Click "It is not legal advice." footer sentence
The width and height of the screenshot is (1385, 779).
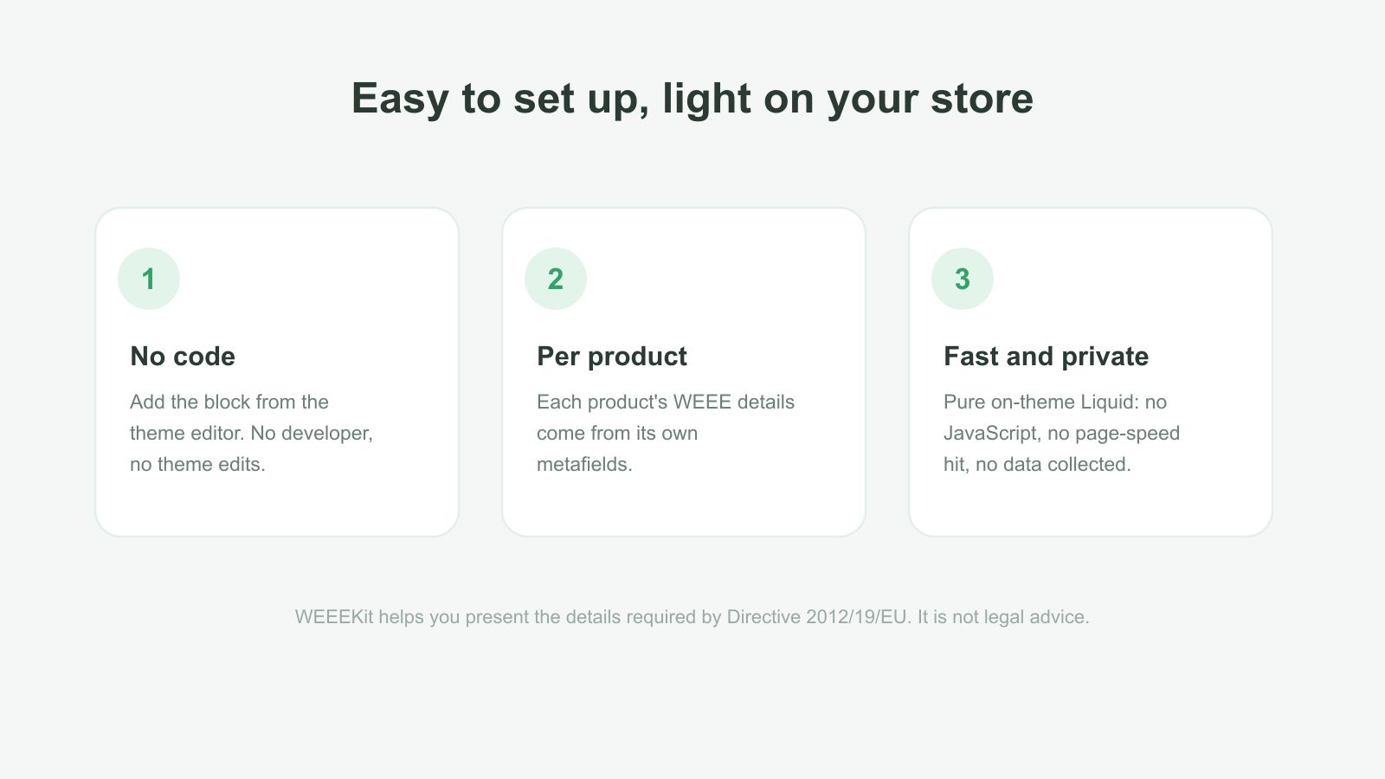(x=1003, y=617)
